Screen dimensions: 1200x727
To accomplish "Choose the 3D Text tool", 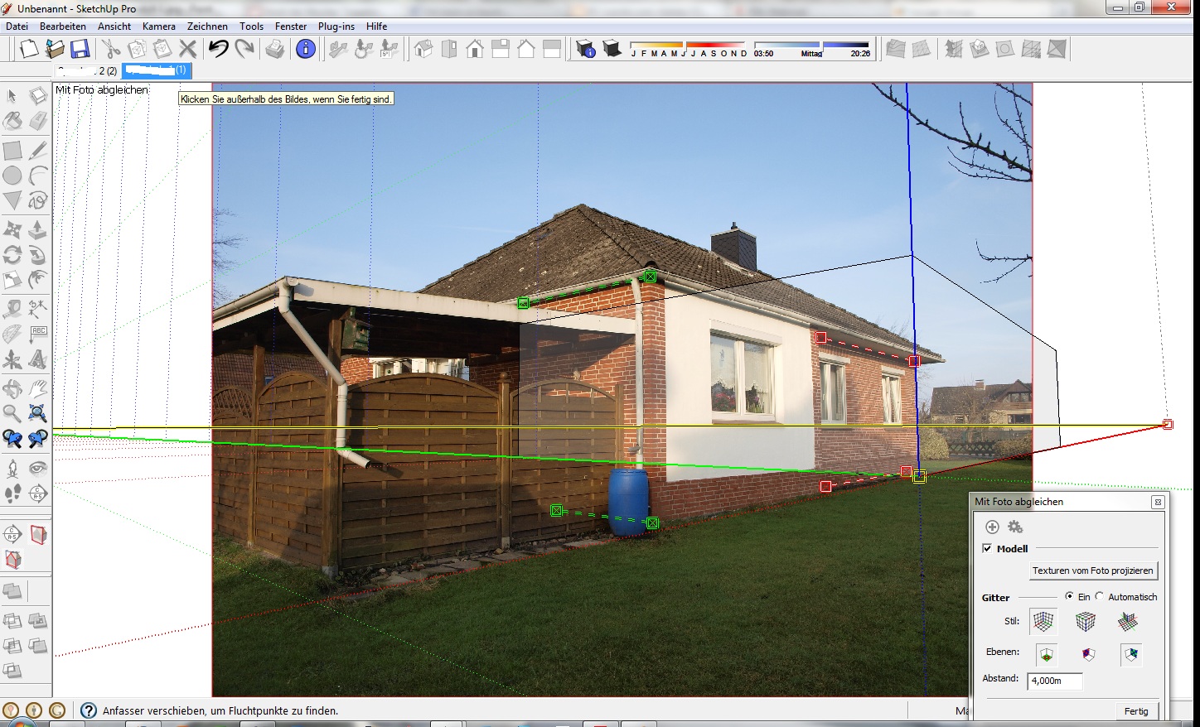I will [37, 360].
